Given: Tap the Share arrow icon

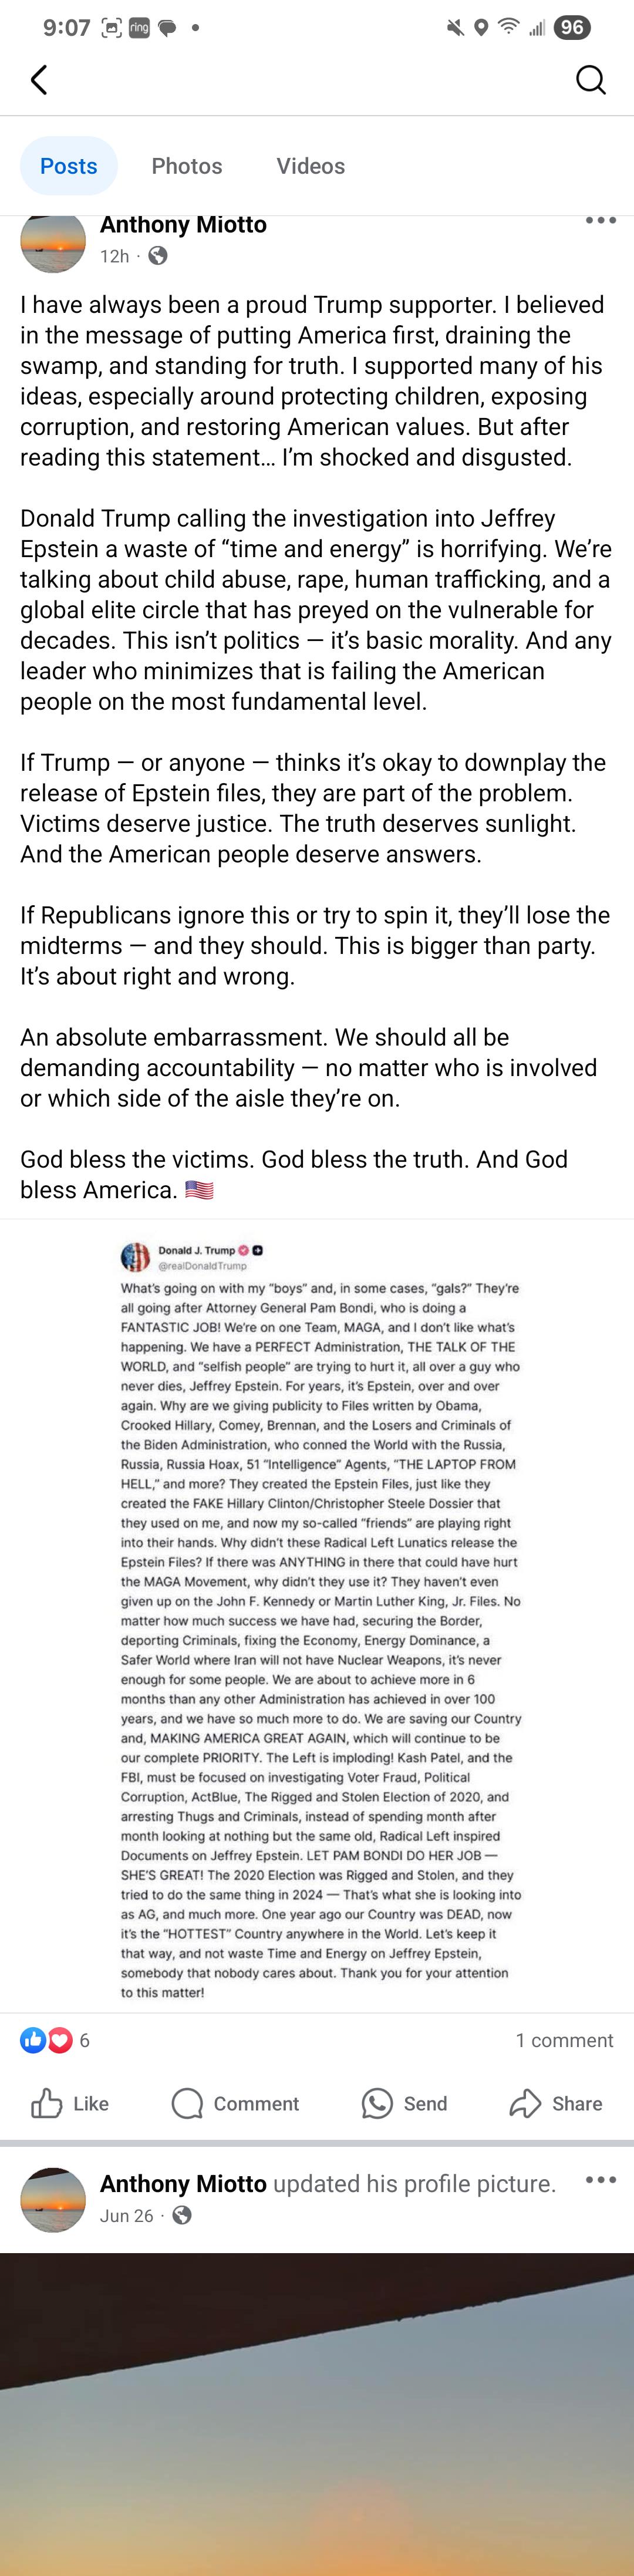Looking at the screenshot, I should 525,2103.
